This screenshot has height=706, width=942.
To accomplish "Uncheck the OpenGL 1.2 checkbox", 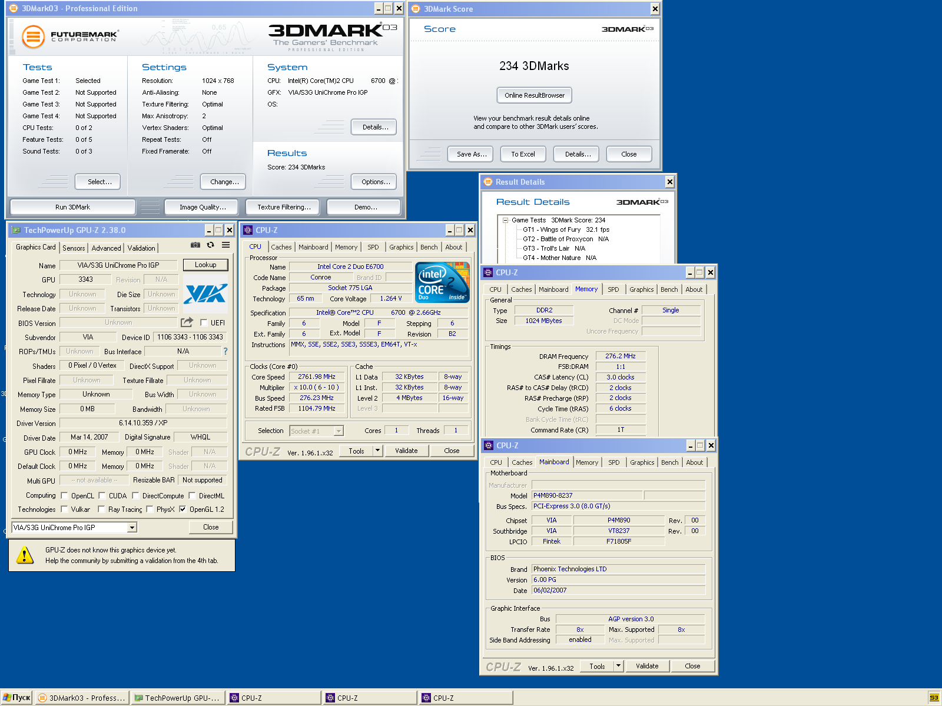I will (x=183, y=509).
